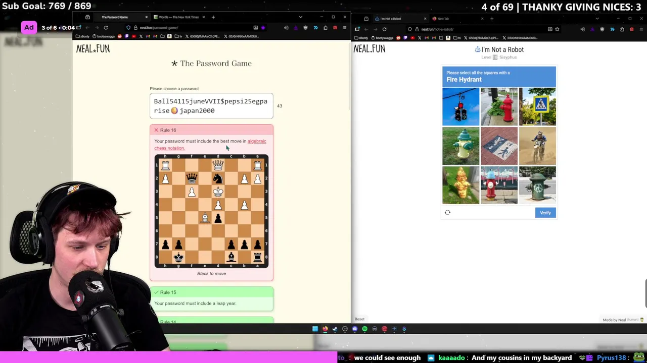647x363 pixels.
Task: Click the black knight on the chessboard
Action: (x=218, y=178)
